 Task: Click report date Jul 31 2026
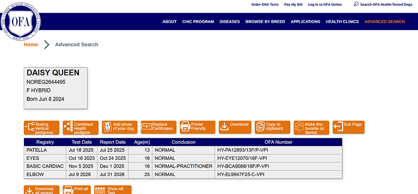coord(112,174)
